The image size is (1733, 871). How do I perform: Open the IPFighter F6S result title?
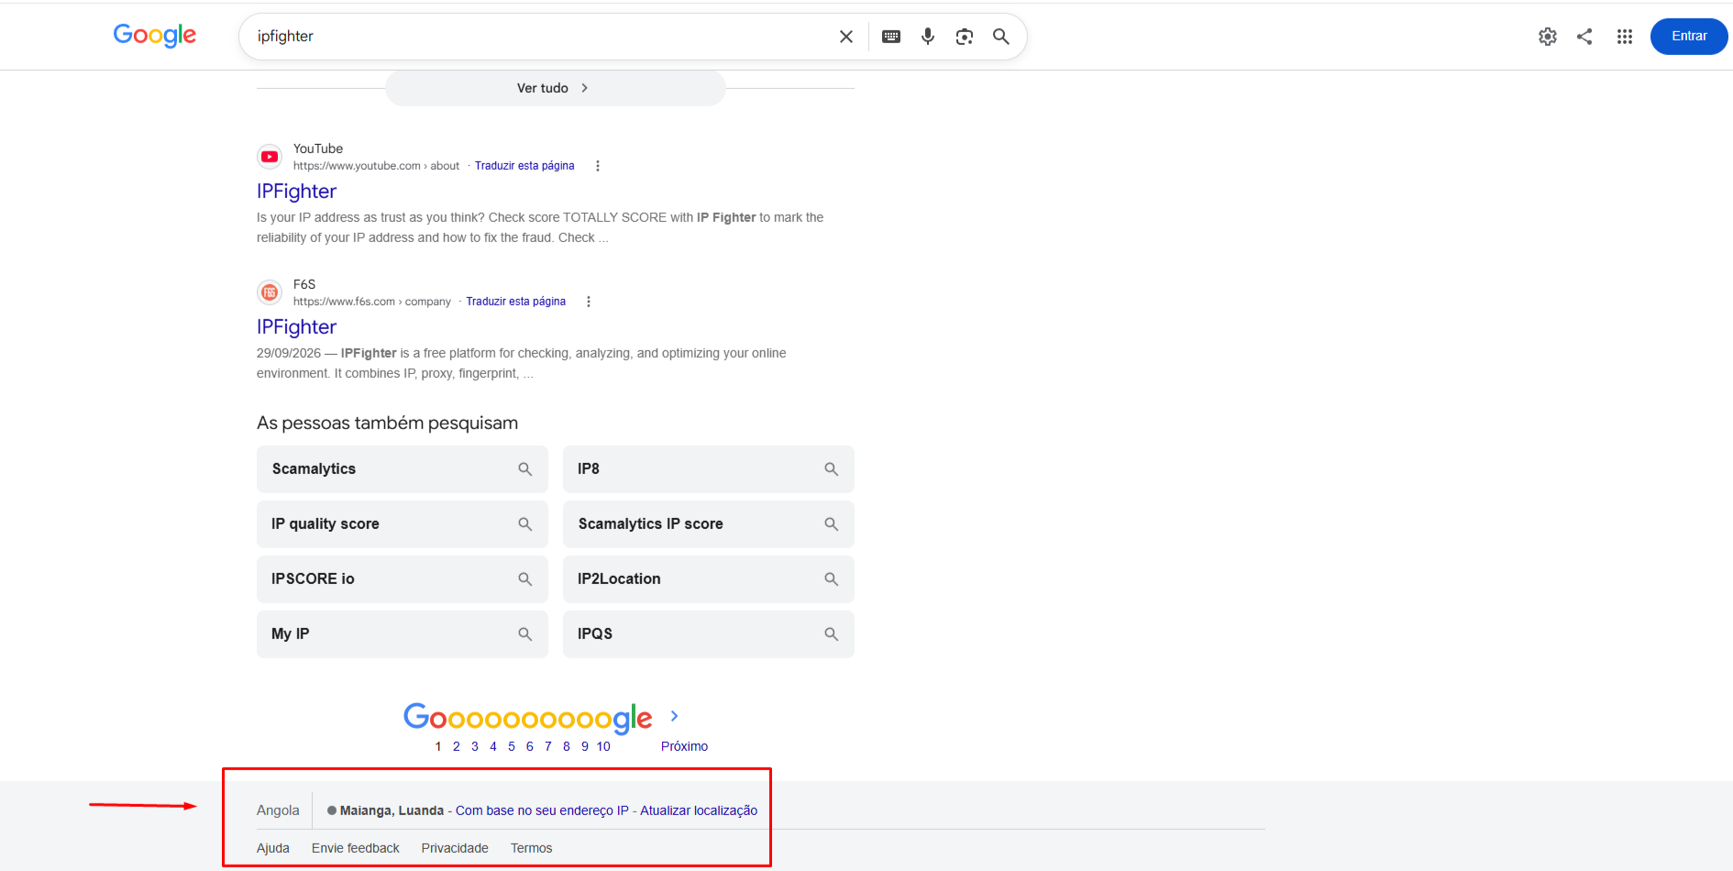click(296, 326)
